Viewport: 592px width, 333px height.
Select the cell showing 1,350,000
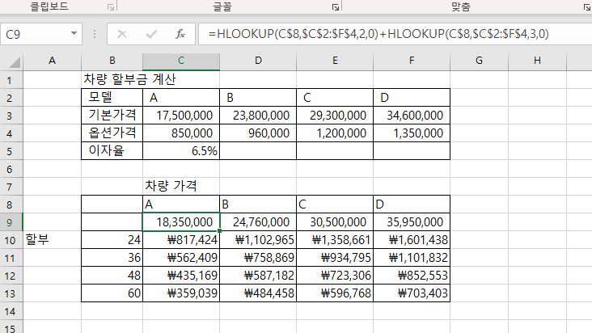tap(412, 133)
